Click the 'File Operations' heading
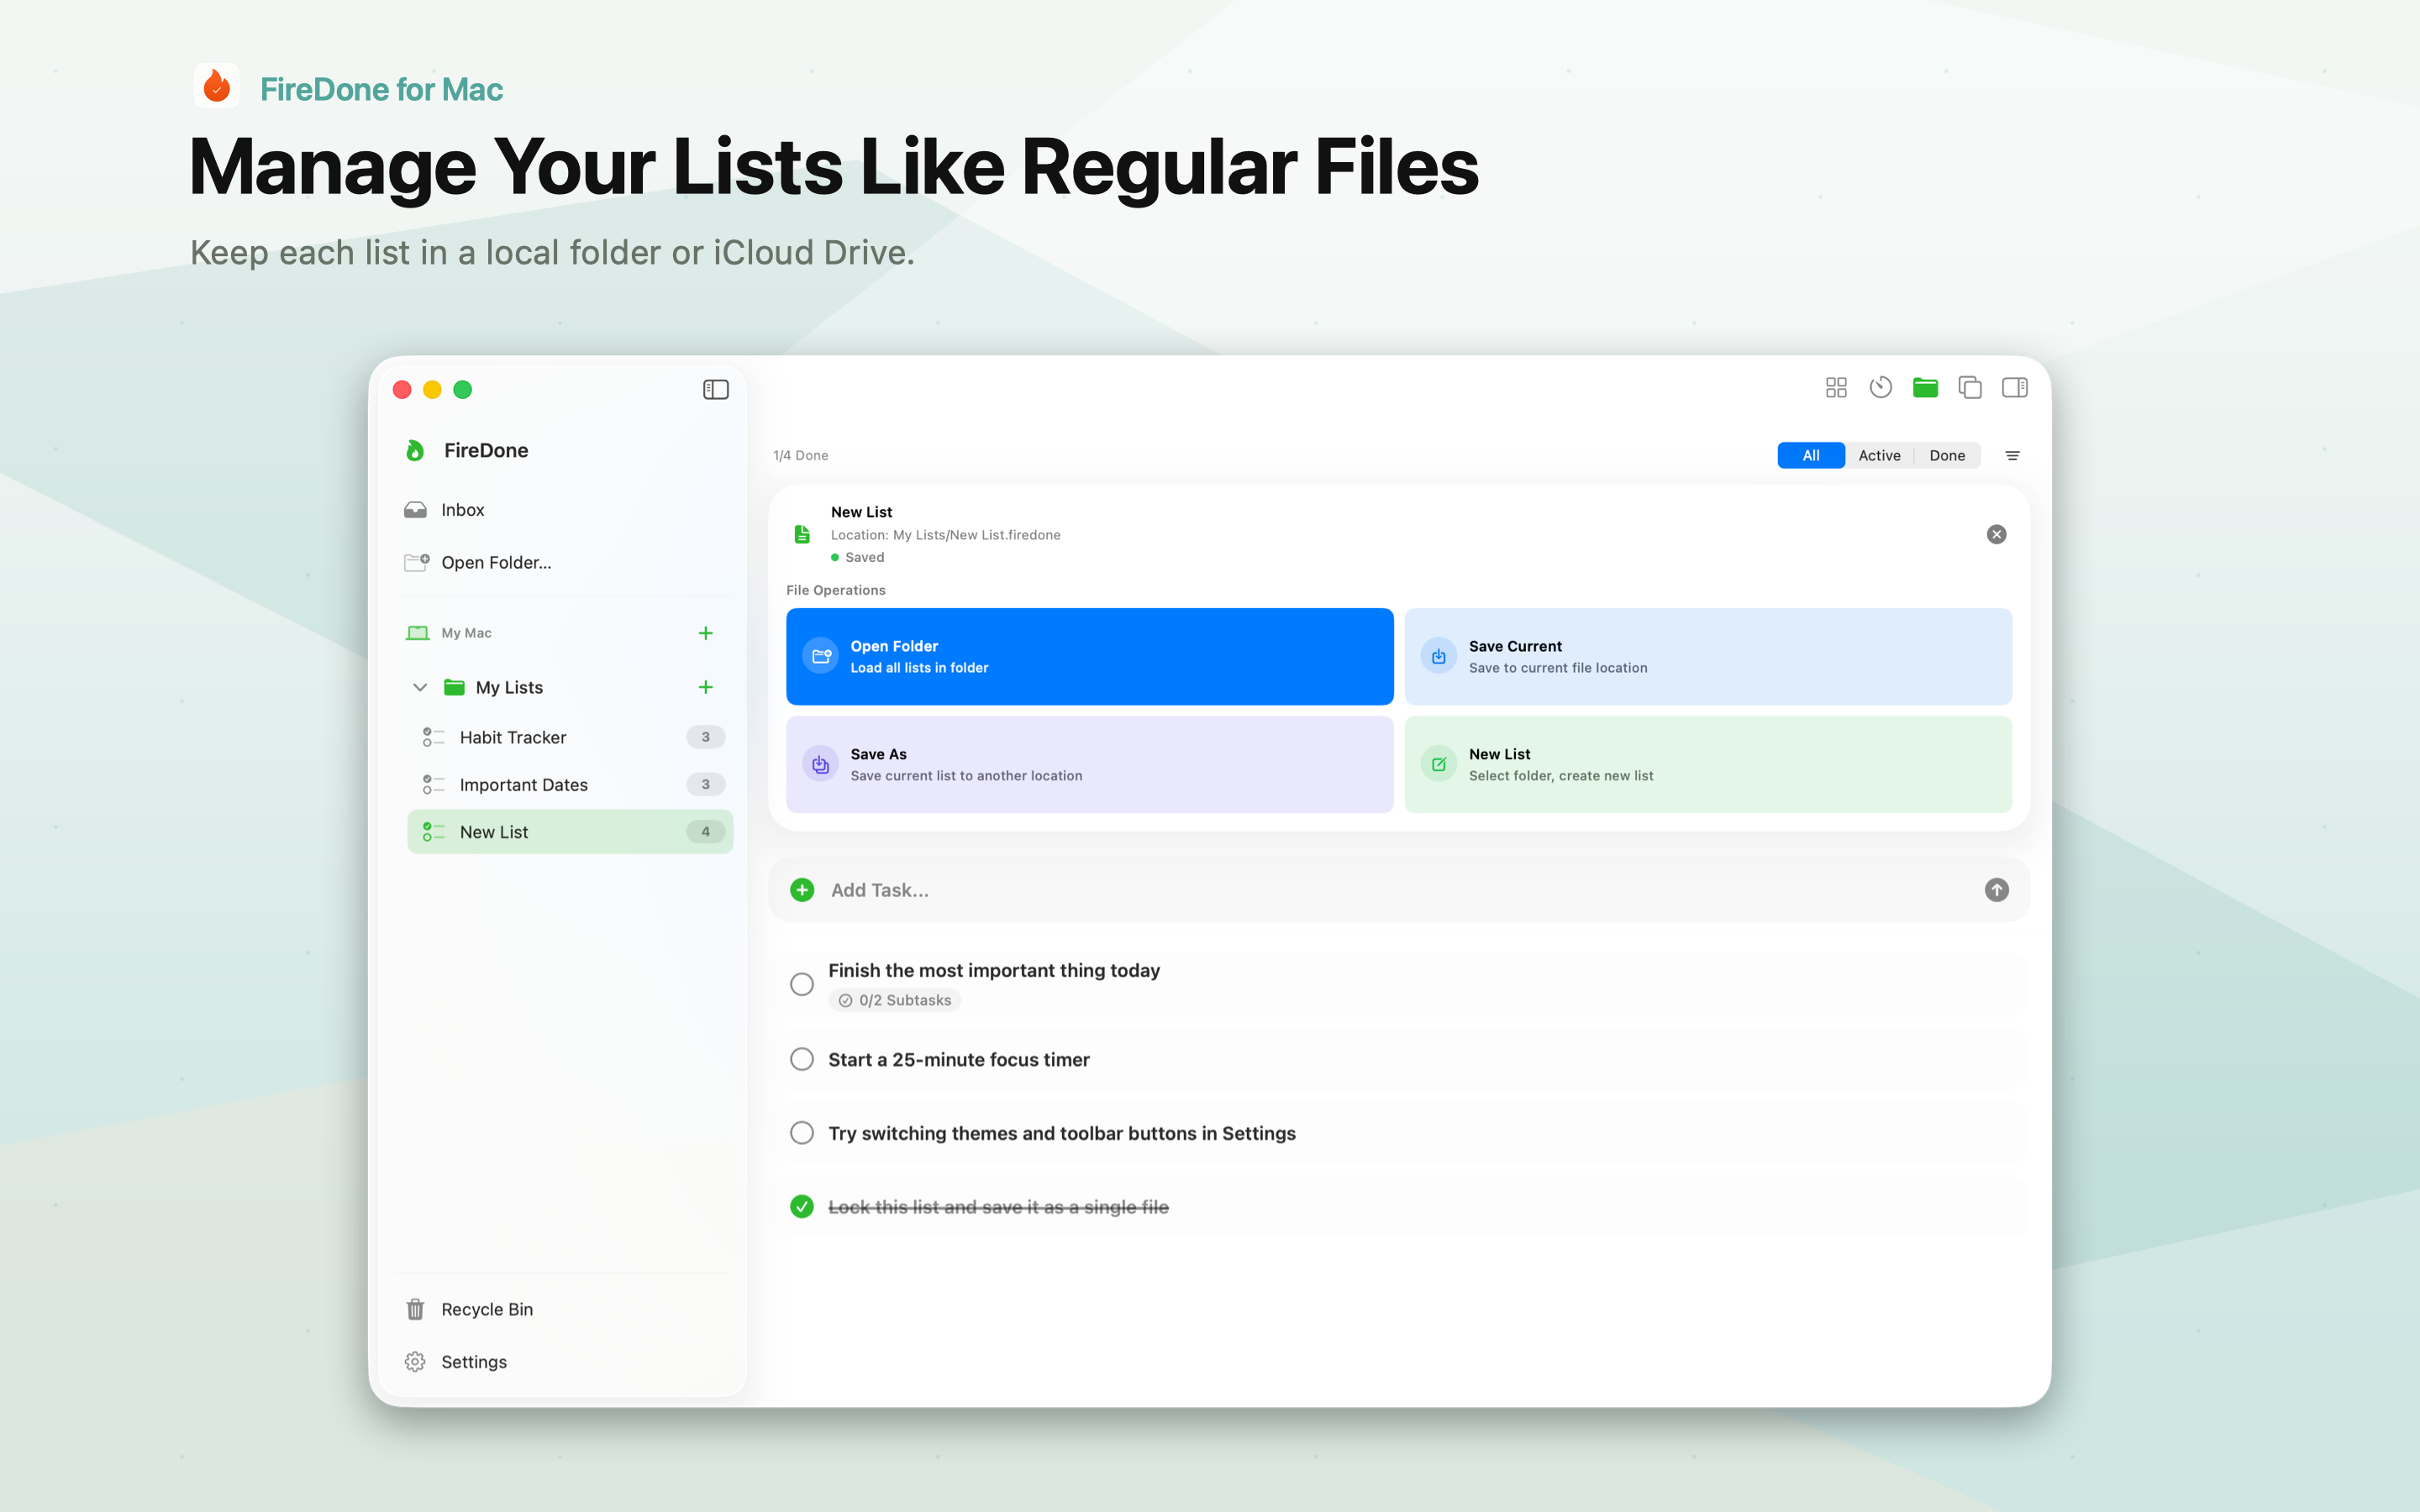 pos(836,590)
